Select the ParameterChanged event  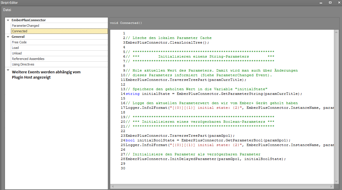(59, 26)
